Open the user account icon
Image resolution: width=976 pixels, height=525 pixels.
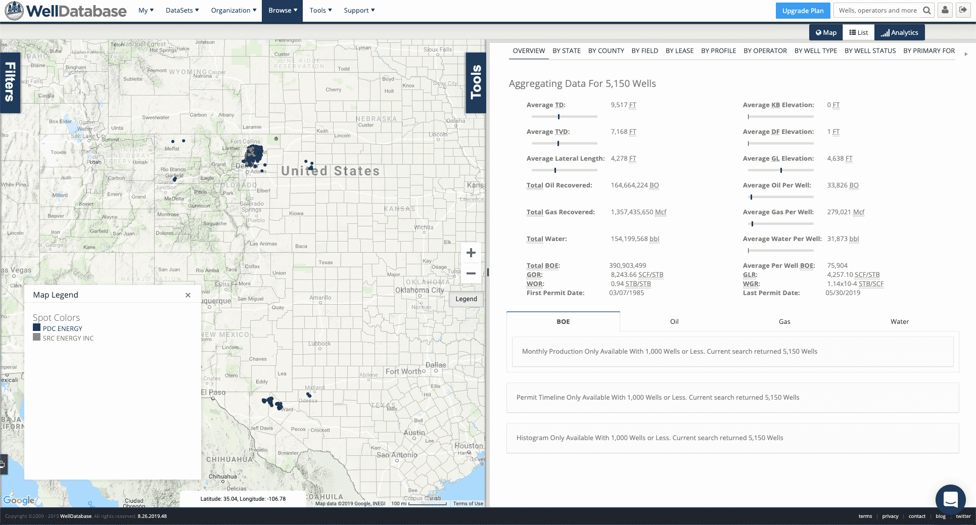tap(945, 11)
